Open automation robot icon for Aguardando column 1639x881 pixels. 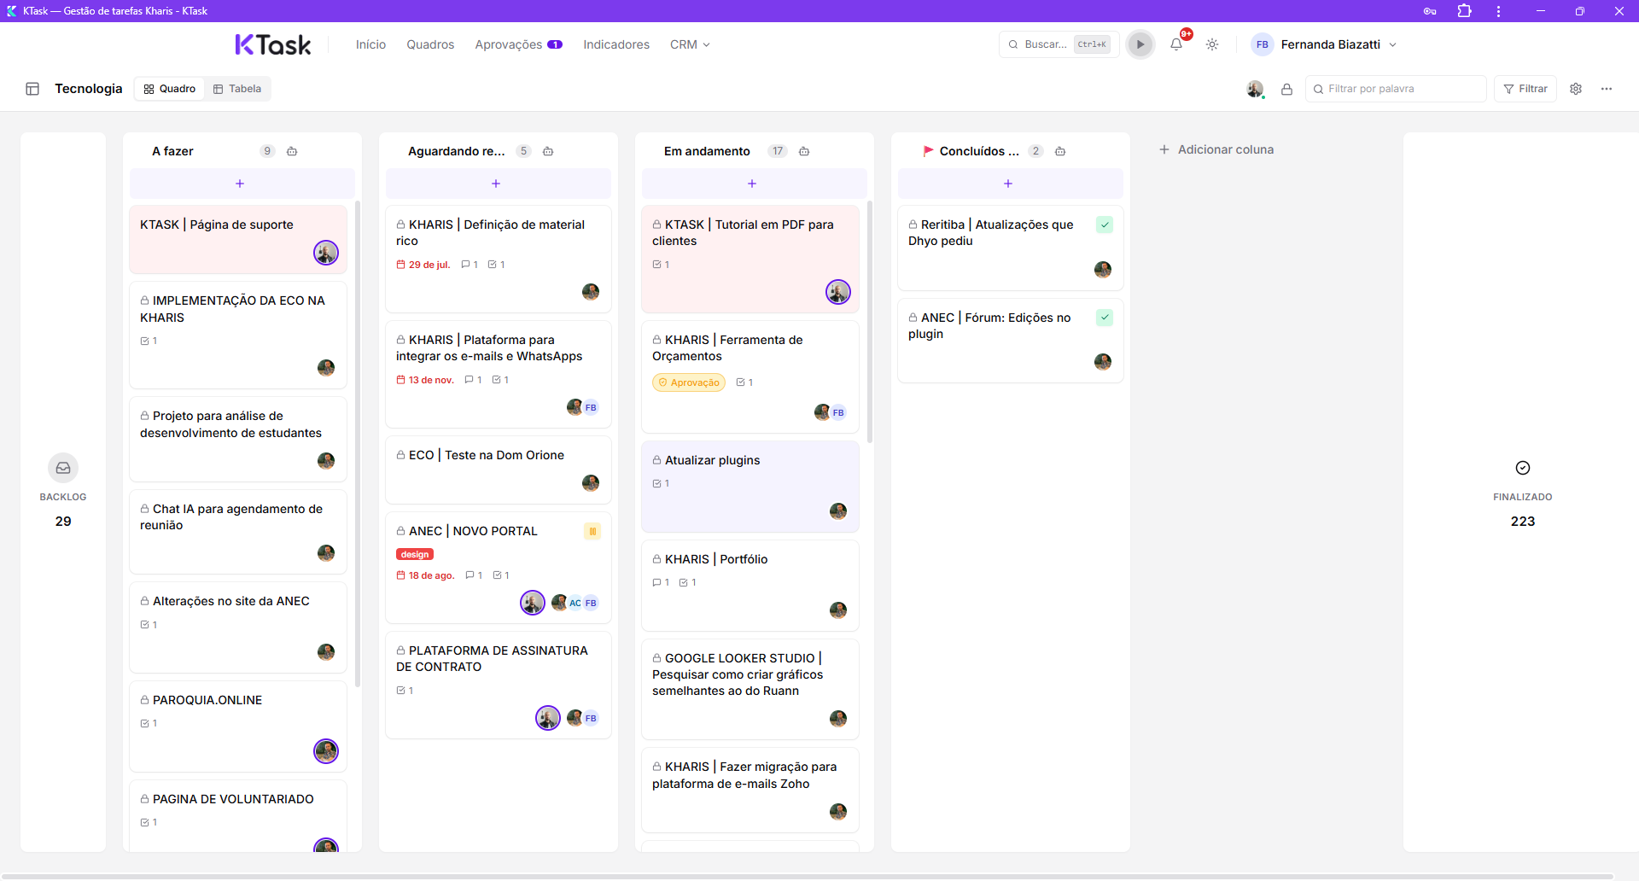pos(548,151)
